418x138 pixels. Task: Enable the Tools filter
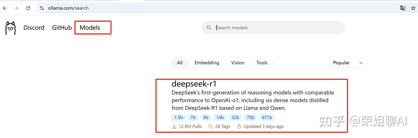click(262, 63)
